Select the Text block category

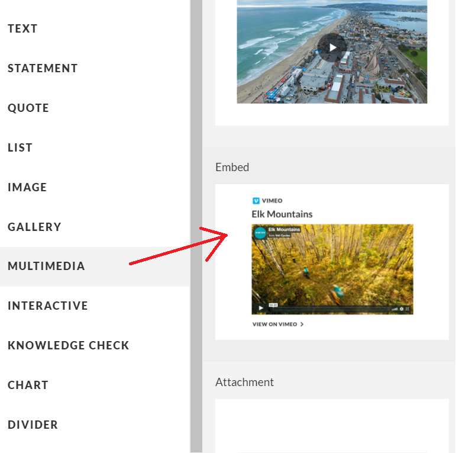22,28
